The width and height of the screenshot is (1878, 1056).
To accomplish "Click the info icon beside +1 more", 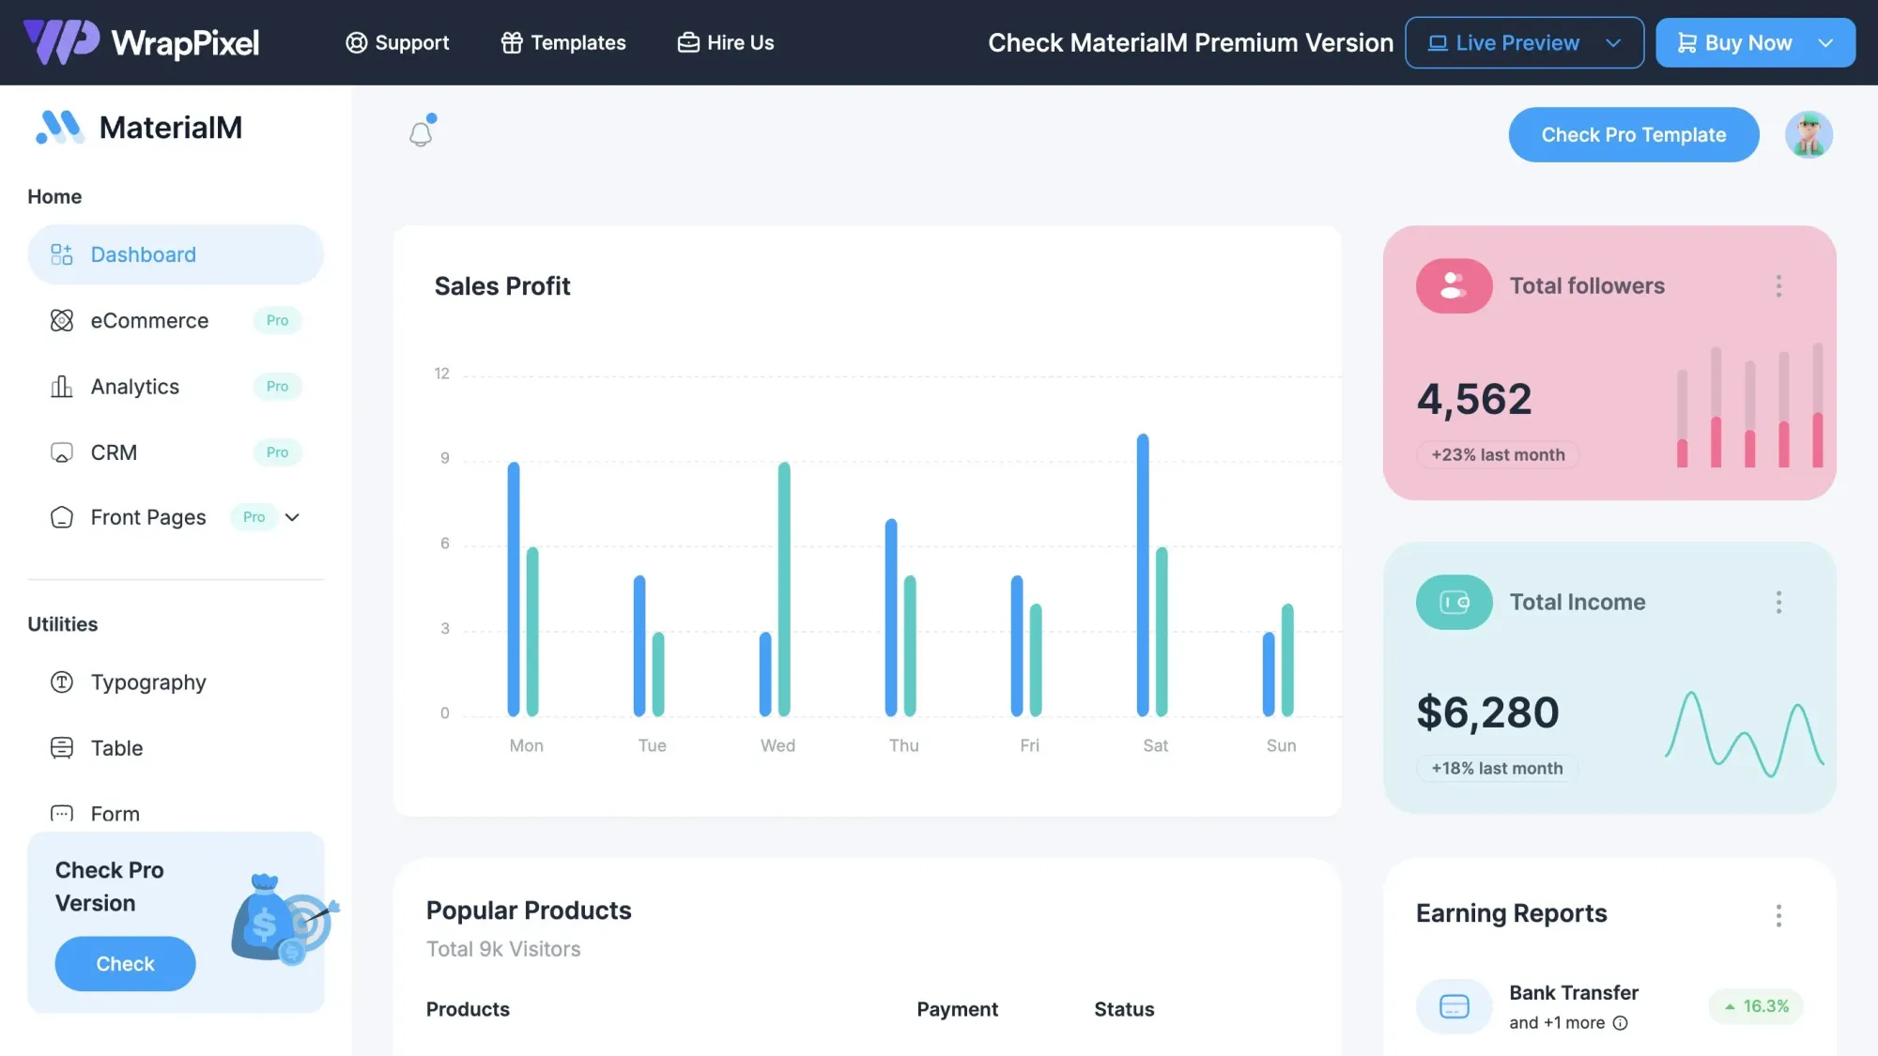I will 1621,1023.
